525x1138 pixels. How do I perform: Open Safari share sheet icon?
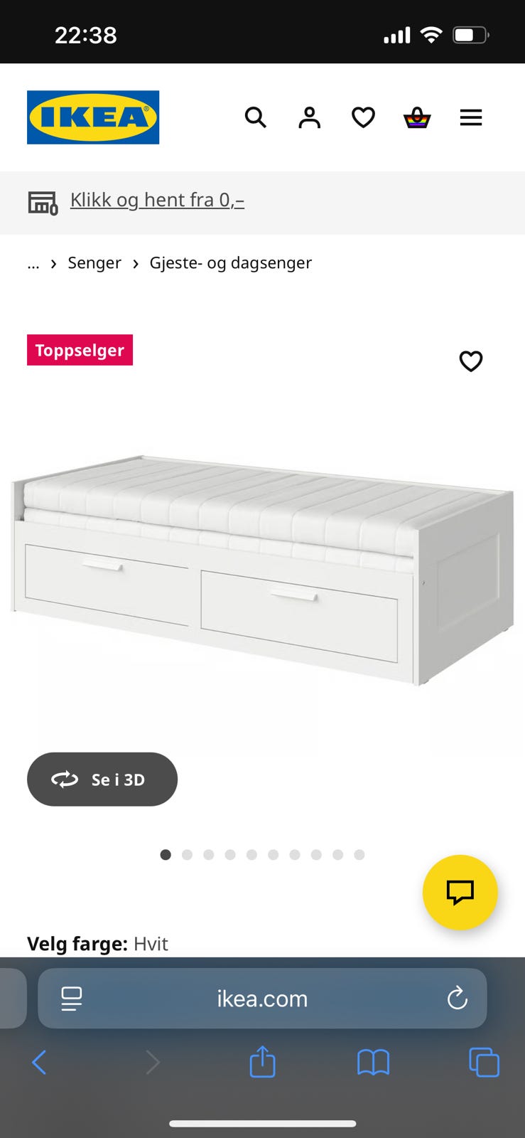[262, 1061]
